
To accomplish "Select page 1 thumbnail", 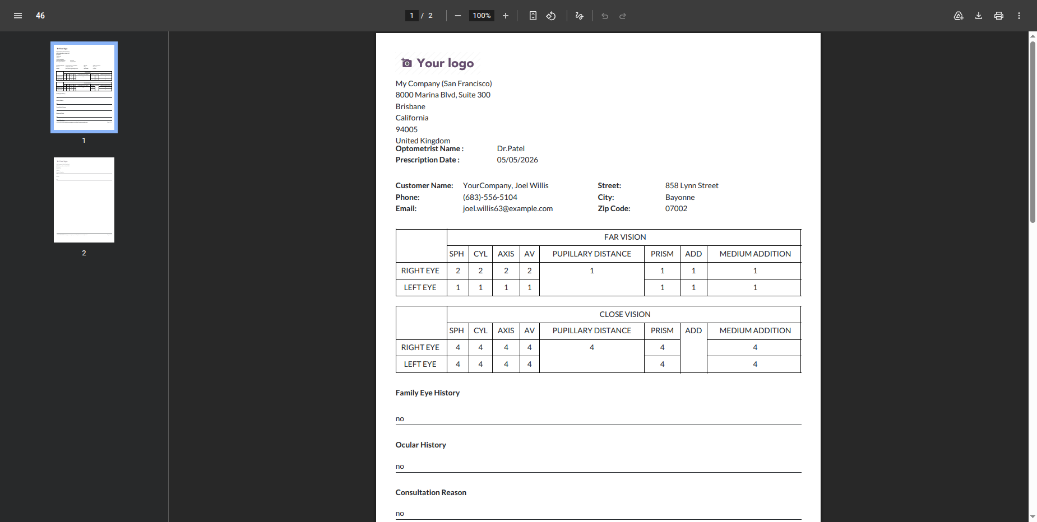I will (84, 87).
